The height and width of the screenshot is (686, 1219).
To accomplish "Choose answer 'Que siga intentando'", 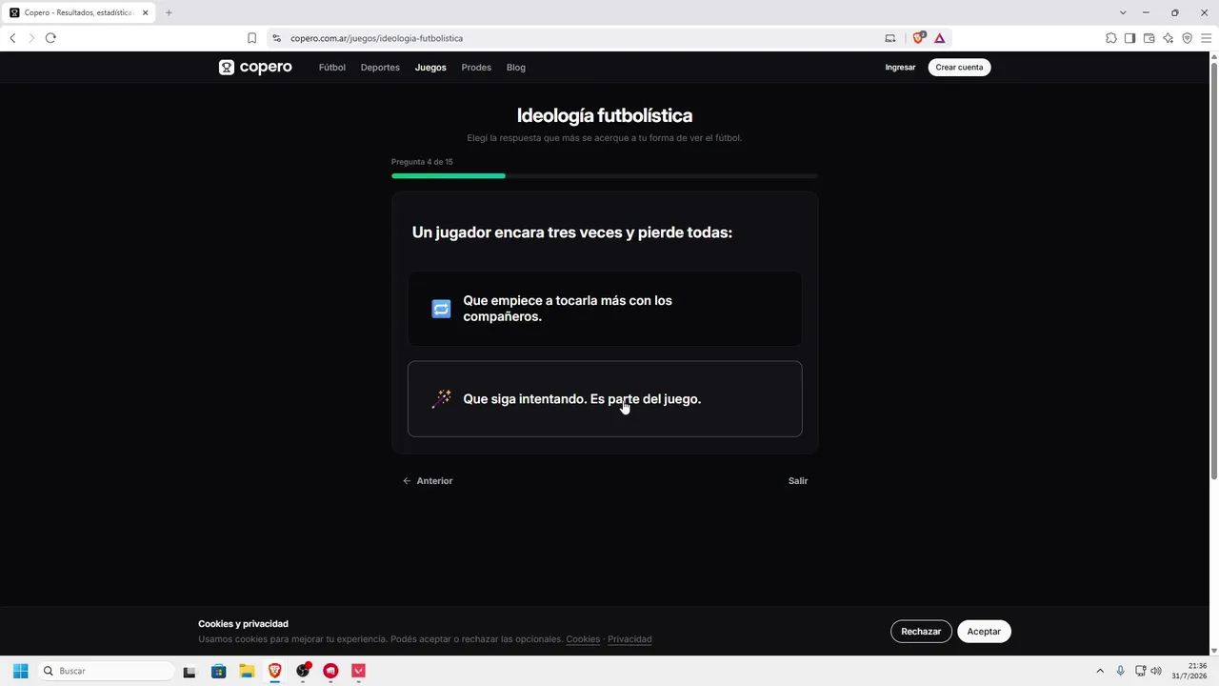I will point(605,399).
